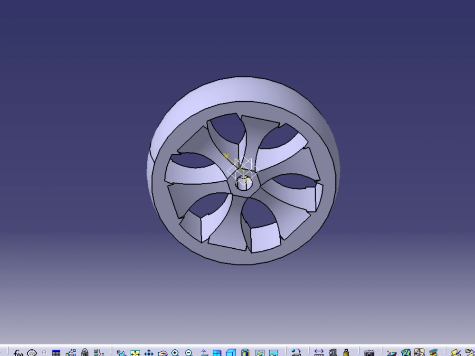Open the Design Table tool
475x356 pixels.
(x=56, y=353)
